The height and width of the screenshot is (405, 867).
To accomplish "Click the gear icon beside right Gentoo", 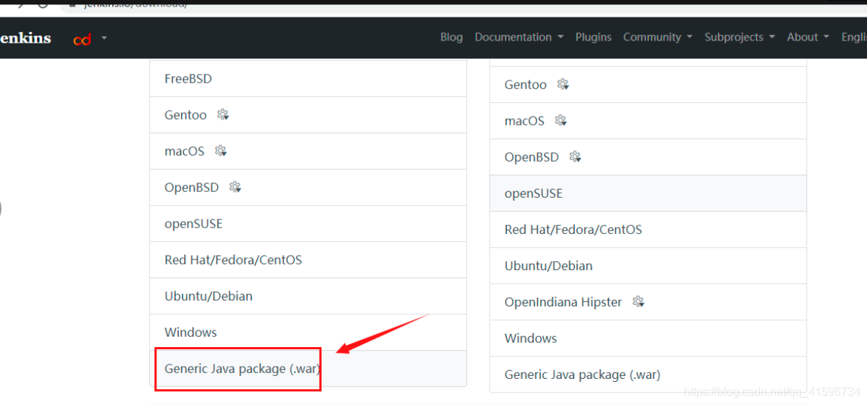I will tap(563, 84).
